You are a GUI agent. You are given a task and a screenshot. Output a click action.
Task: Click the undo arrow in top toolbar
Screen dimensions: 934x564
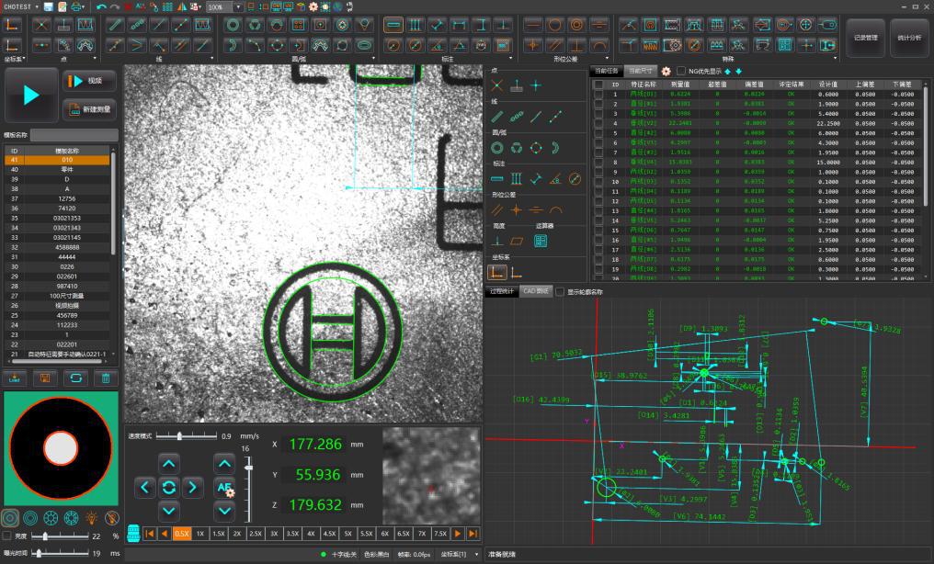(x=101, y=6)
